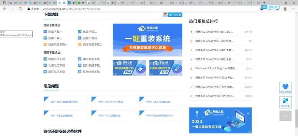Open the browser settings ellipsis menu
Screen dimensions: 298x136
[x=294, y=9]
